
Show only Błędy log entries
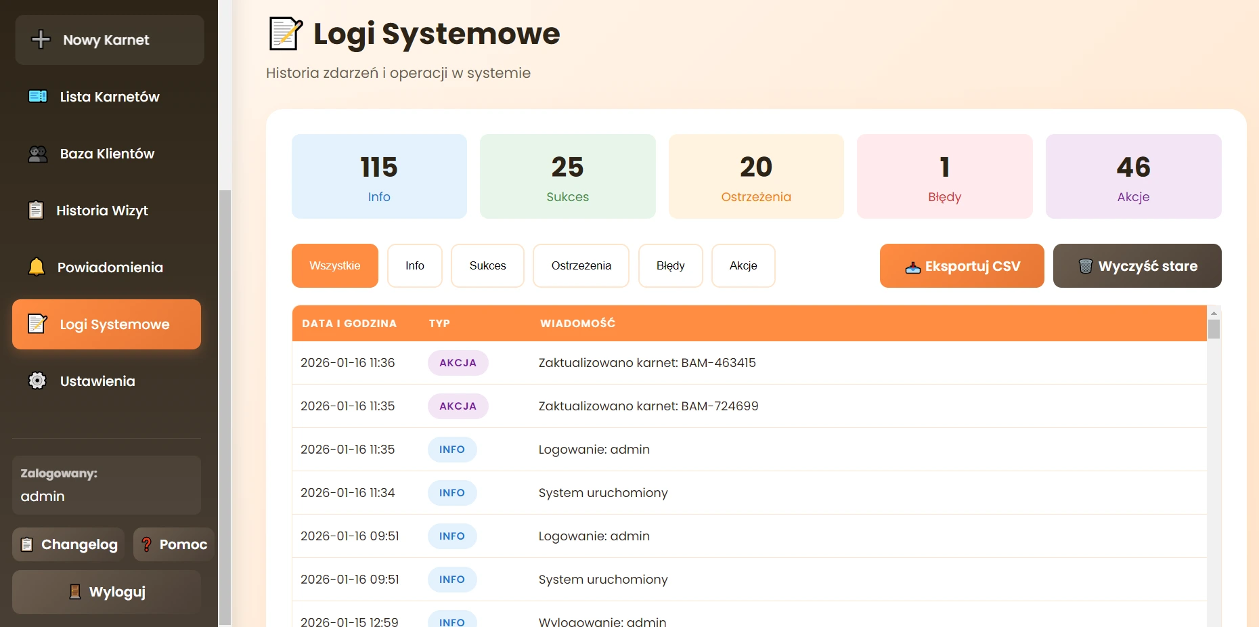click(670, 265)
